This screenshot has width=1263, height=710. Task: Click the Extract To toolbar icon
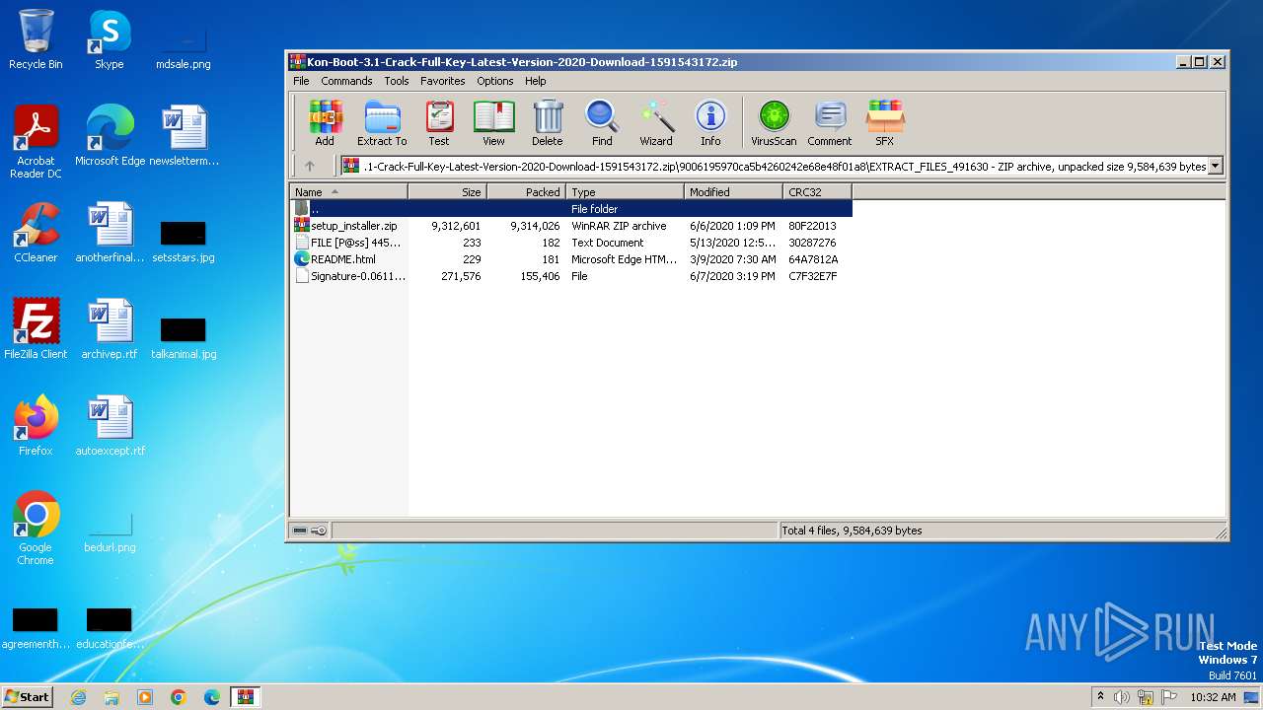(382, 123)
